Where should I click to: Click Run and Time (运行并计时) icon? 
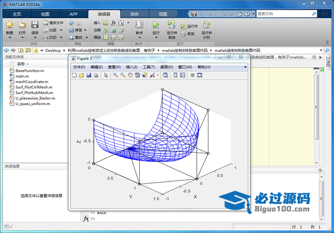(x=206, y=25)
